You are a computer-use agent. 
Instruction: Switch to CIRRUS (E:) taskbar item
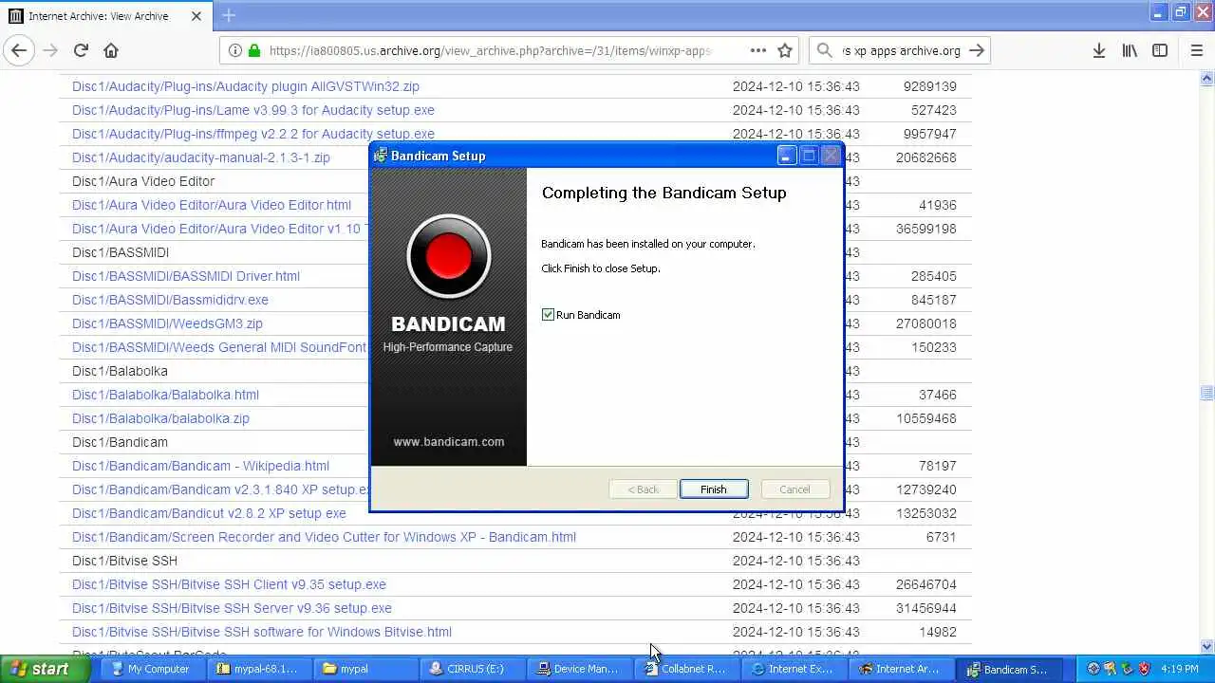472,669
